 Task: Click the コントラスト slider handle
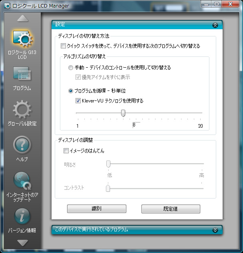coord(108,188)
